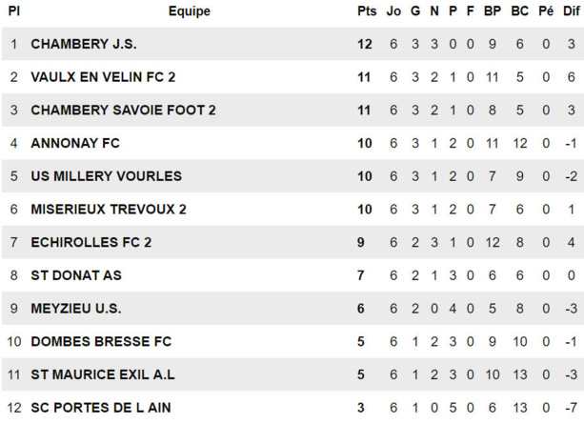
Task: Select the ECHIROLLES FC 2 team
Action: pos(91,243)
